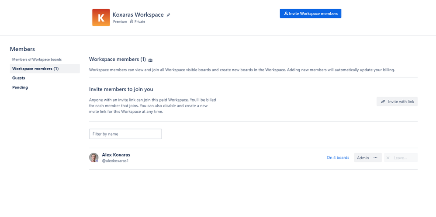
Task: Click the briefcase icon beside Workspace members (1) heading
Action: [150, 60]
